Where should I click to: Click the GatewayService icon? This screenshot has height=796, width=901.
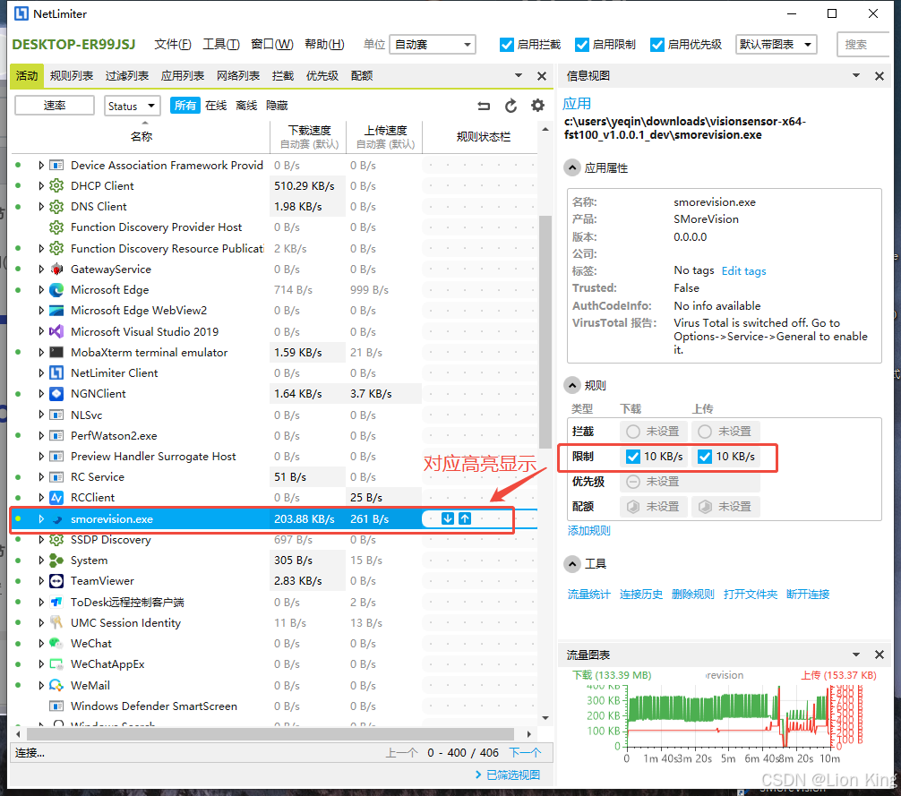coord(56,270)
